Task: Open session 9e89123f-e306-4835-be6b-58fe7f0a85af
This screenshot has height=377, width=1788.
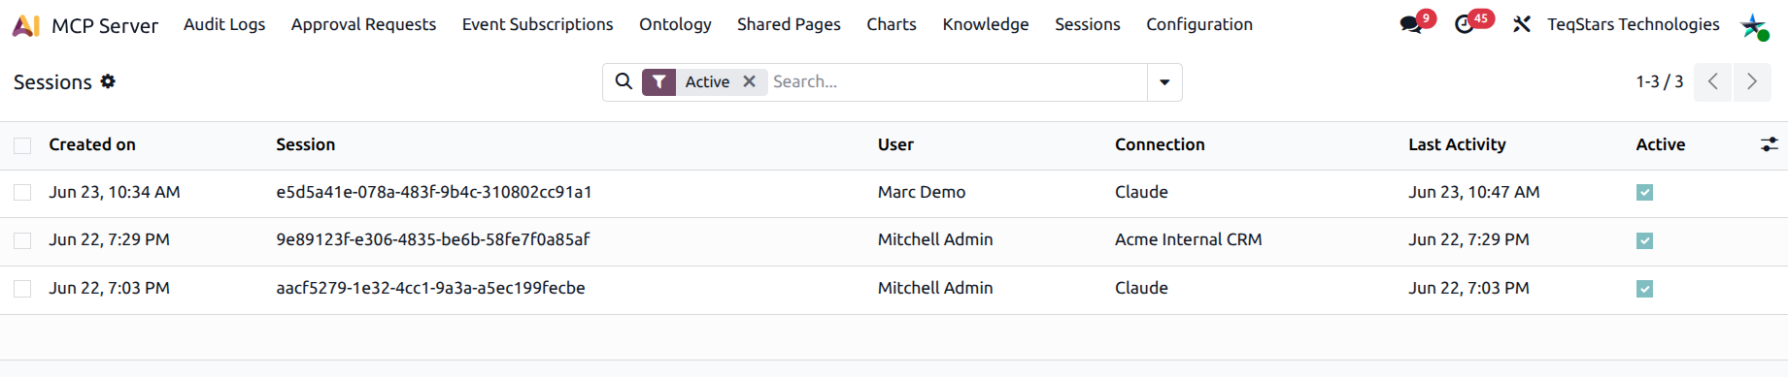Action: point(432,239)
